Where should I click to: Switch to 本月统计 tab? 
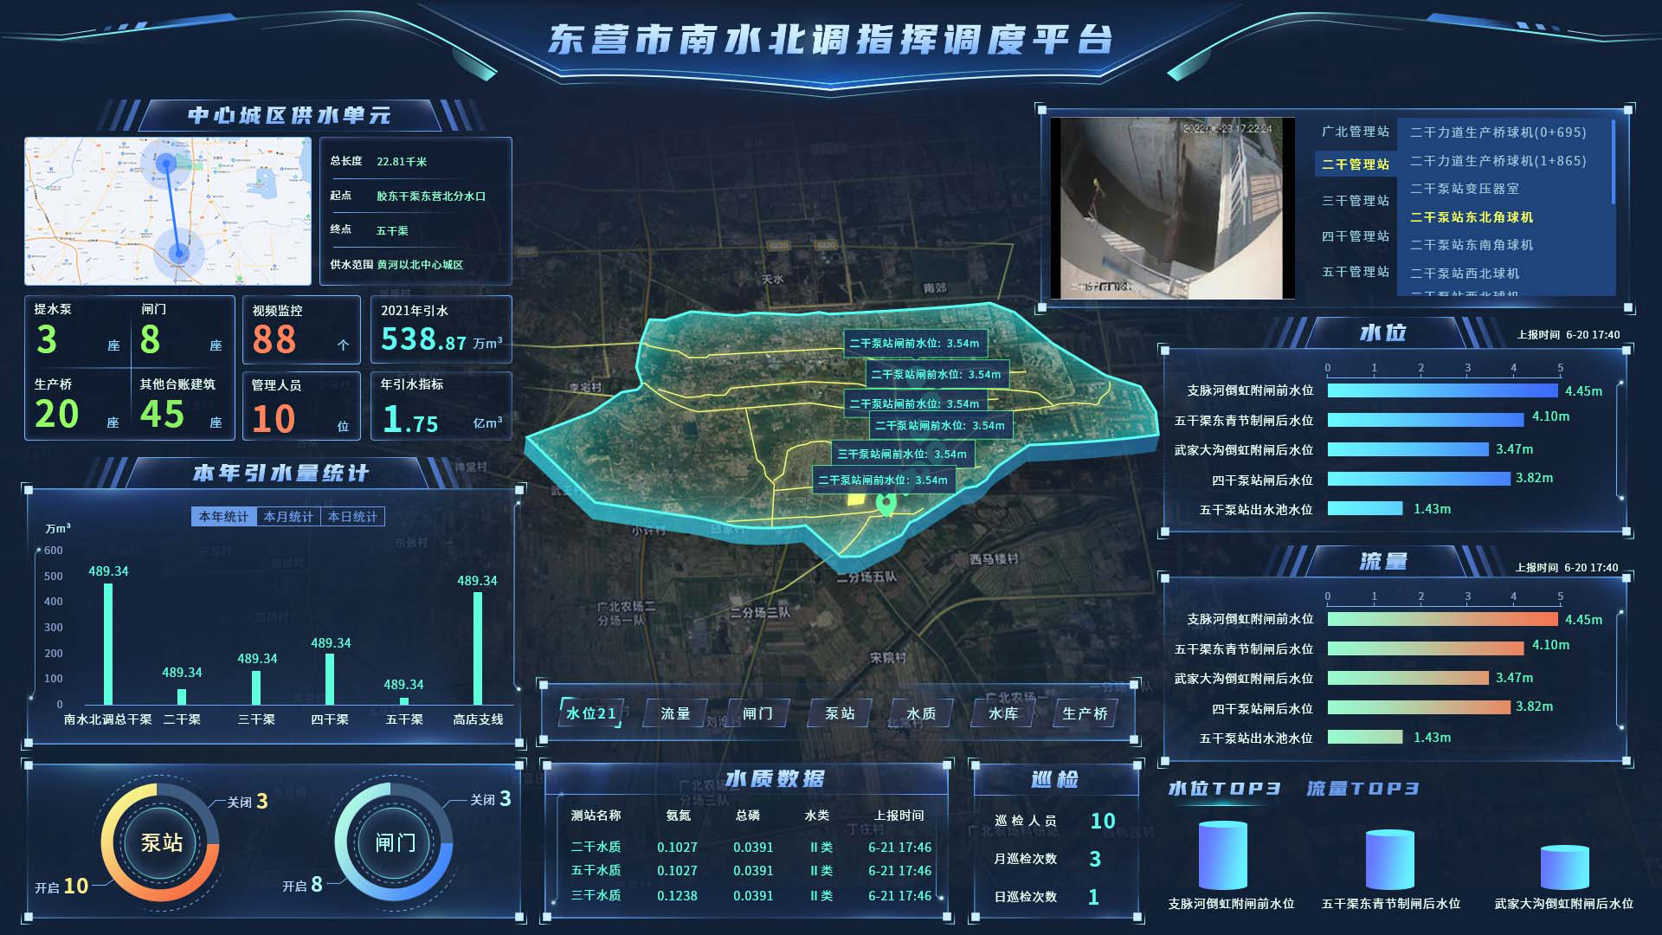pos(288,517)
